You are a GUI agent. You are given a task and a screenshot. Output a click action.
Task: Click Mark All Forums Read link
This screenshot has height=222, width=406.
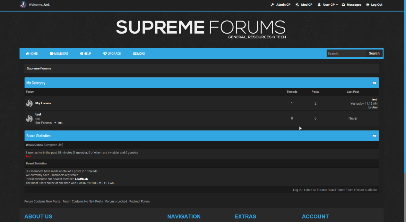(x=320, y=190)
